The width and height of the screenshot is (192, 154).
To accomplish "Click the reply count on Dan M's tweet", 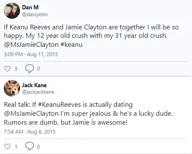I will click(x=38, y=69).
